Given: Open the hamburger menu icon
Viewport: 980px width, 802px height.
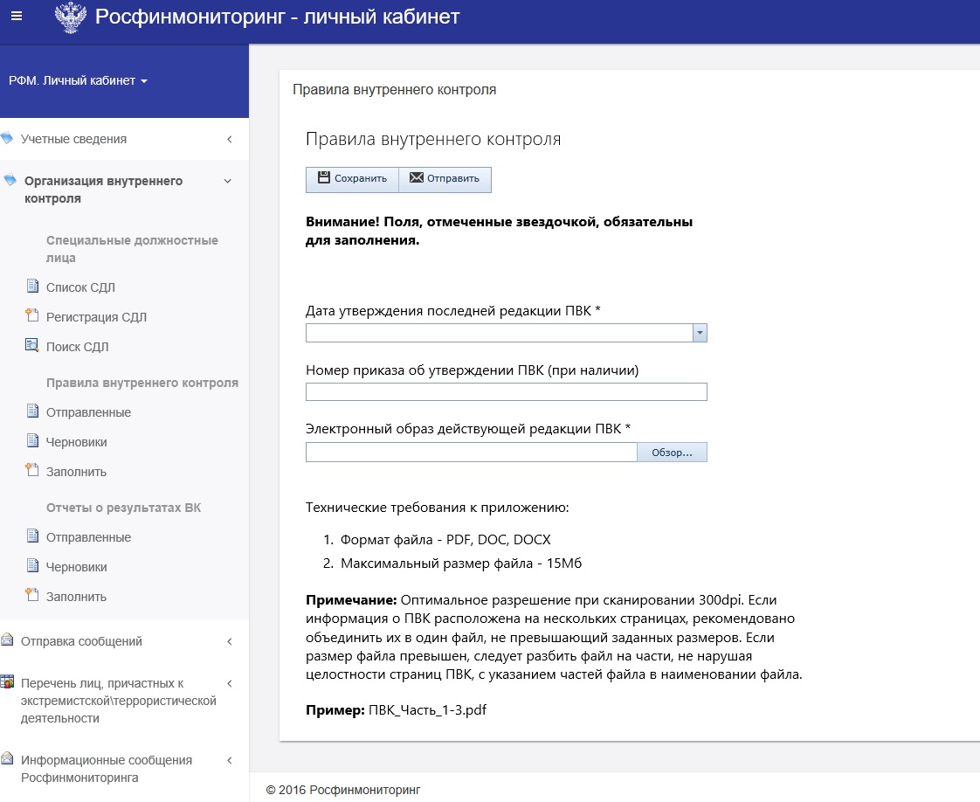Looking at the screenshot, I should click(x=17, y=17).
